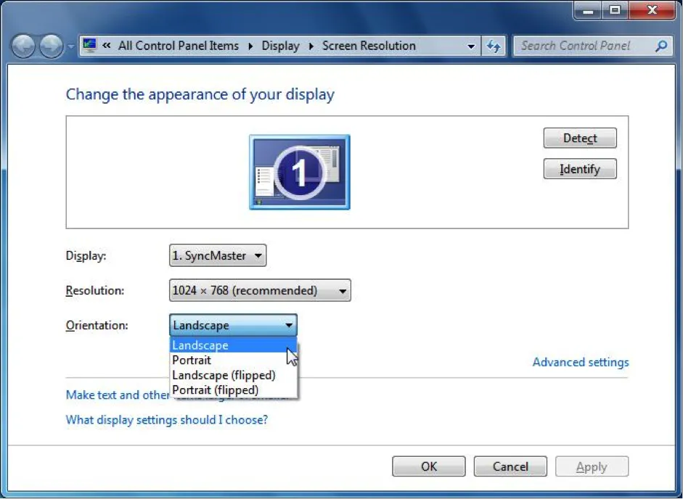Open Advanced settings link
This screenshot has width=683, height=499.
coord(580,362)
